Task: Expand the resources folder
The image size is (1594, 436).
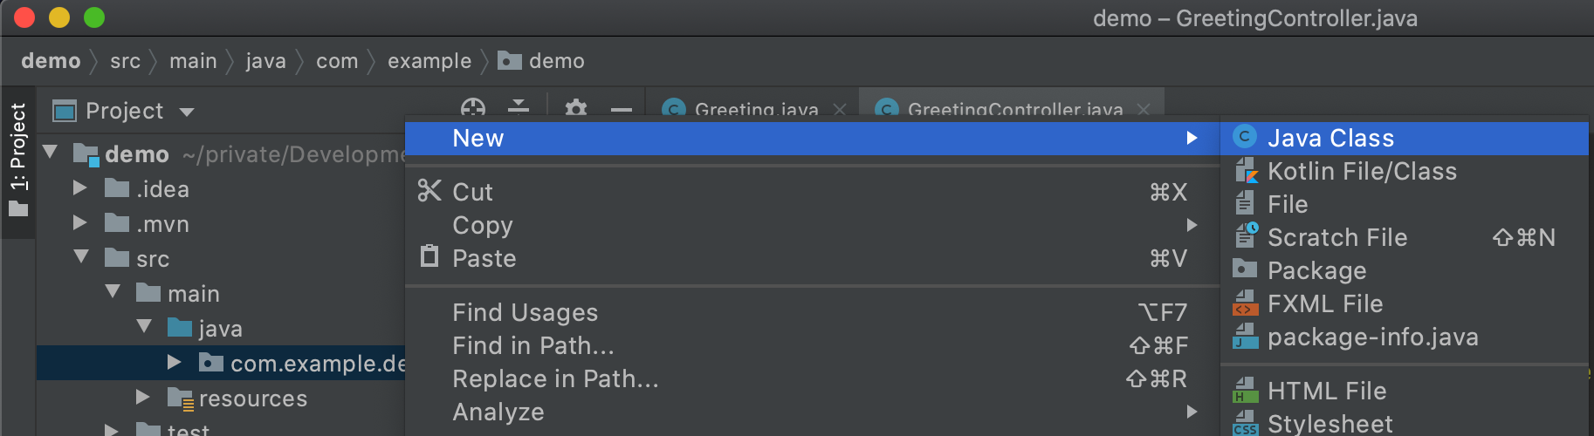Action: pos(143,398)
